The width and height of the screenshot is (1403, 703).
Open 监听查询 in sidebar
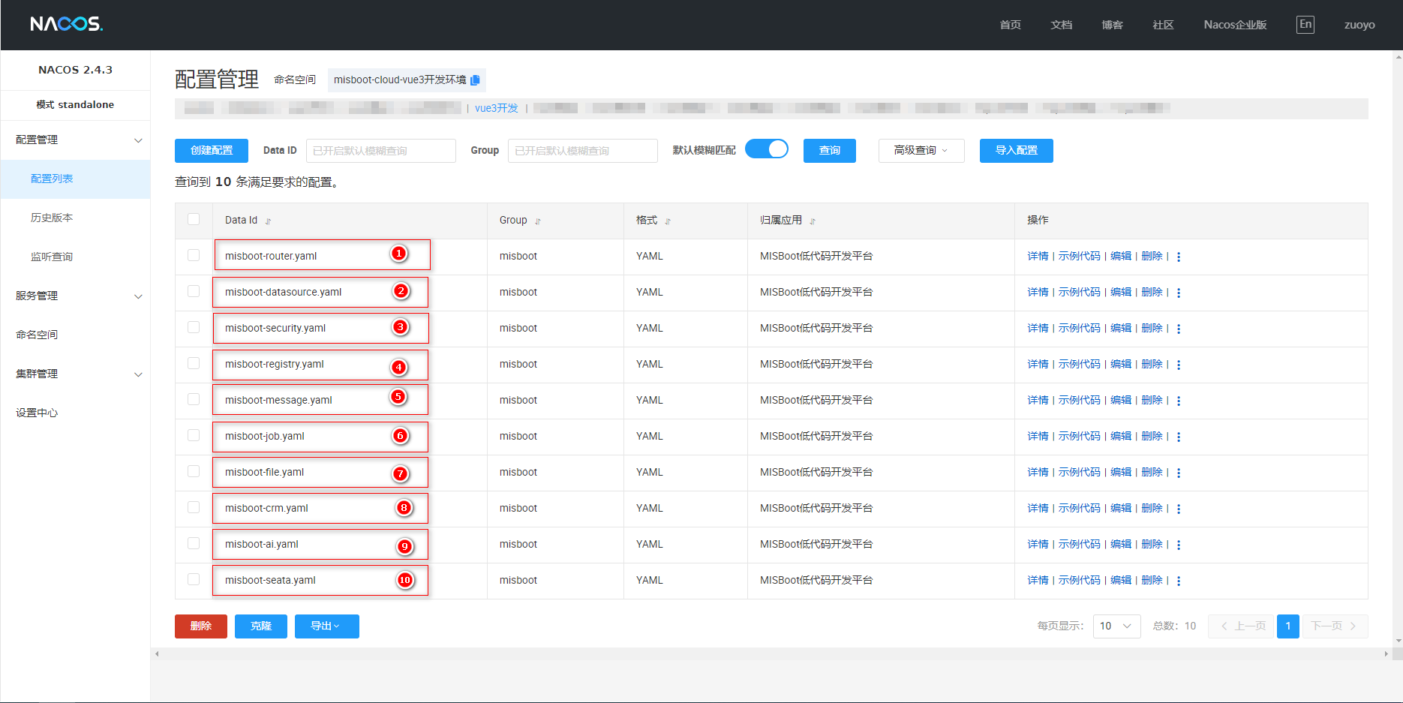coord(75,257)
